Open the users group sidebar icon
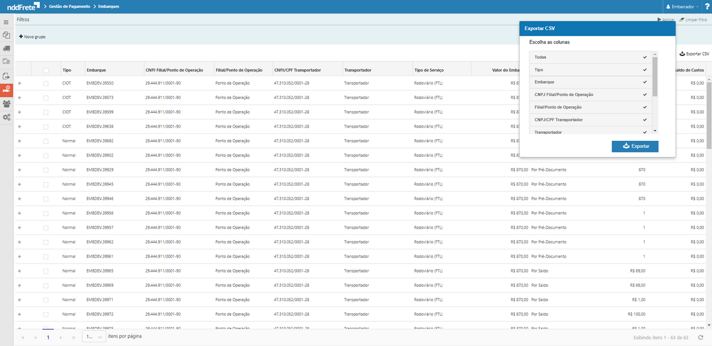This screenshot has width=712, height=346. pyautogui.click(x=6, y=104)
